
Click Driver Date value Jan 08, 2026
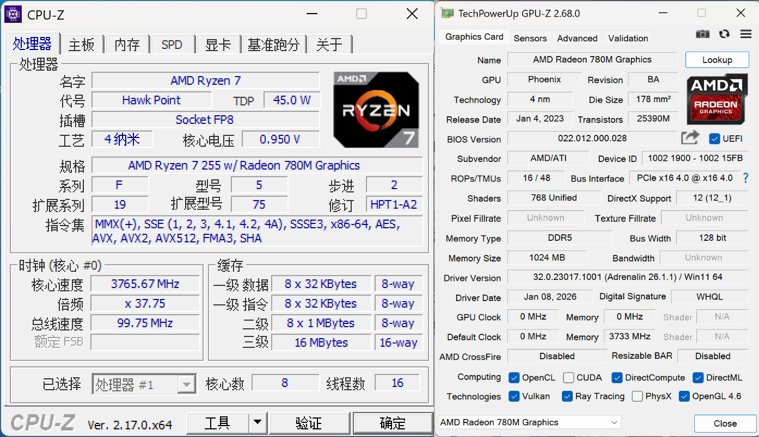coord(550,297)
